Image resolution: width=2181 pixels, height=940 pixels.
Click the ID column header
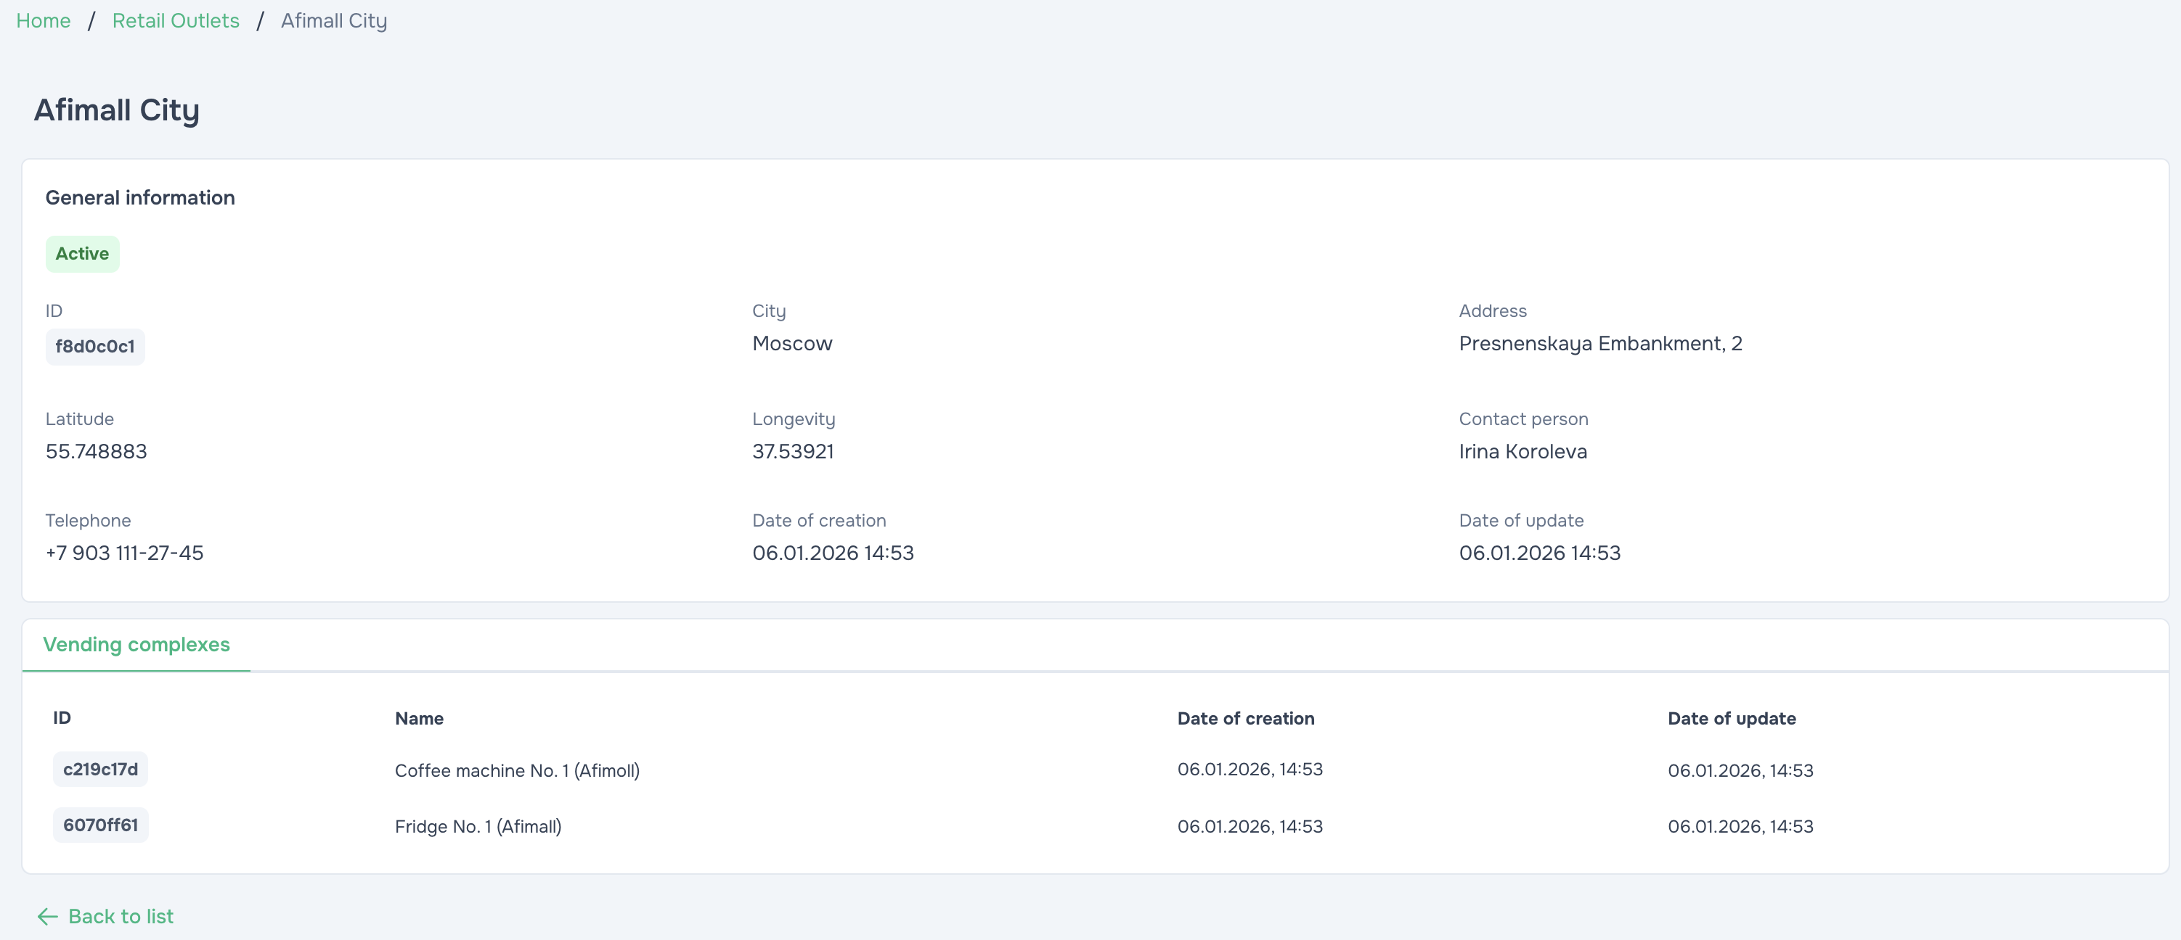62,717
